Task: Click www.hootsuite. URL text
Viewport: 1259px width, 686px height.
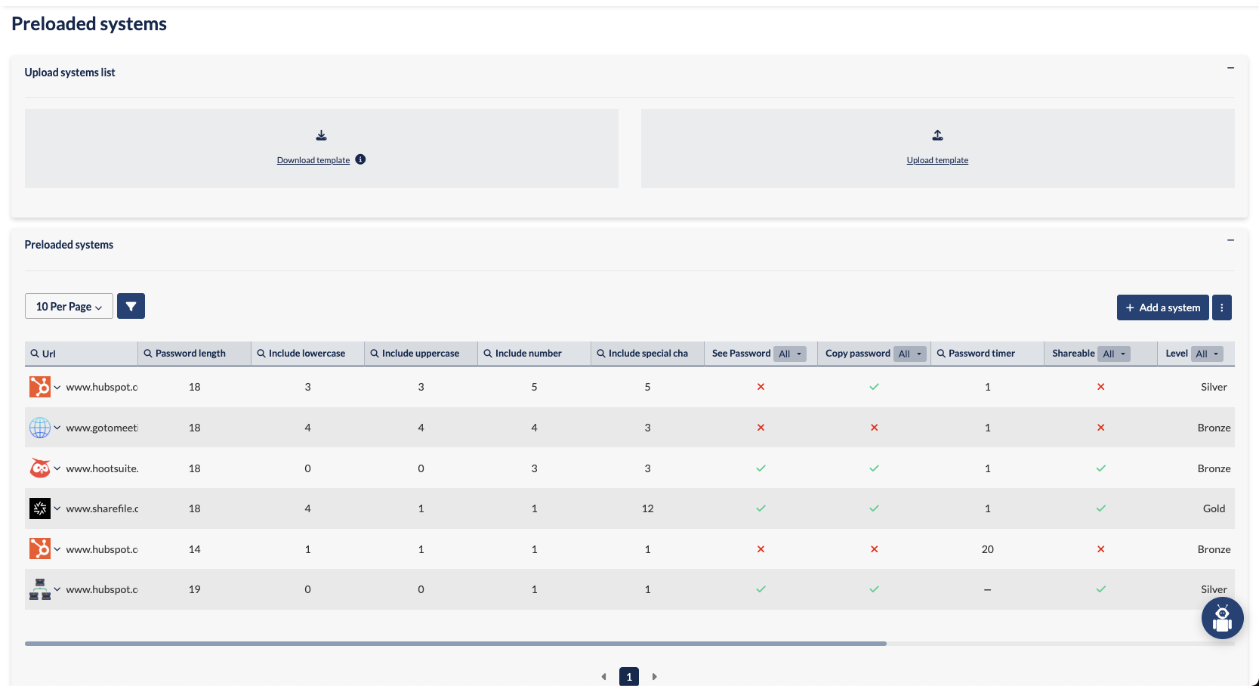Action: coord(102,468)
